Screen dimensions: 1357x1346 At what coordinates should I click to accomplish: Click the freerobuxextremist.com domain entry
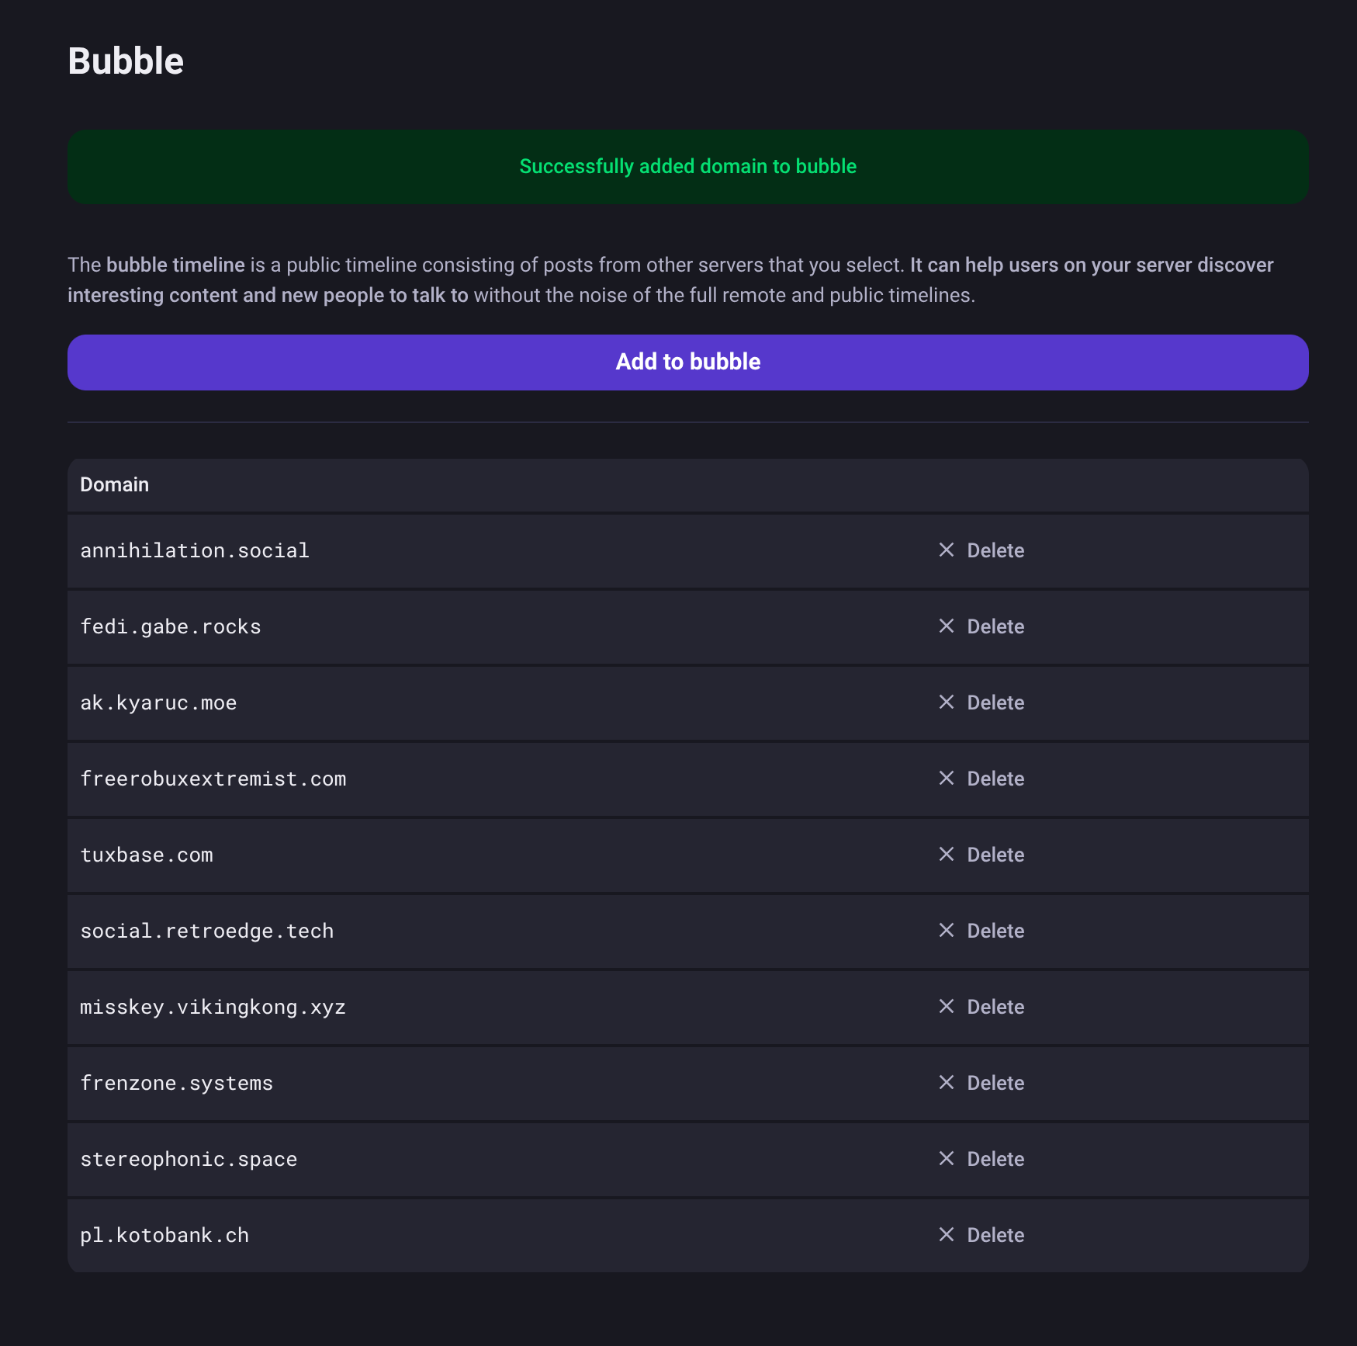pyautogui.click(x=213, y=779)
